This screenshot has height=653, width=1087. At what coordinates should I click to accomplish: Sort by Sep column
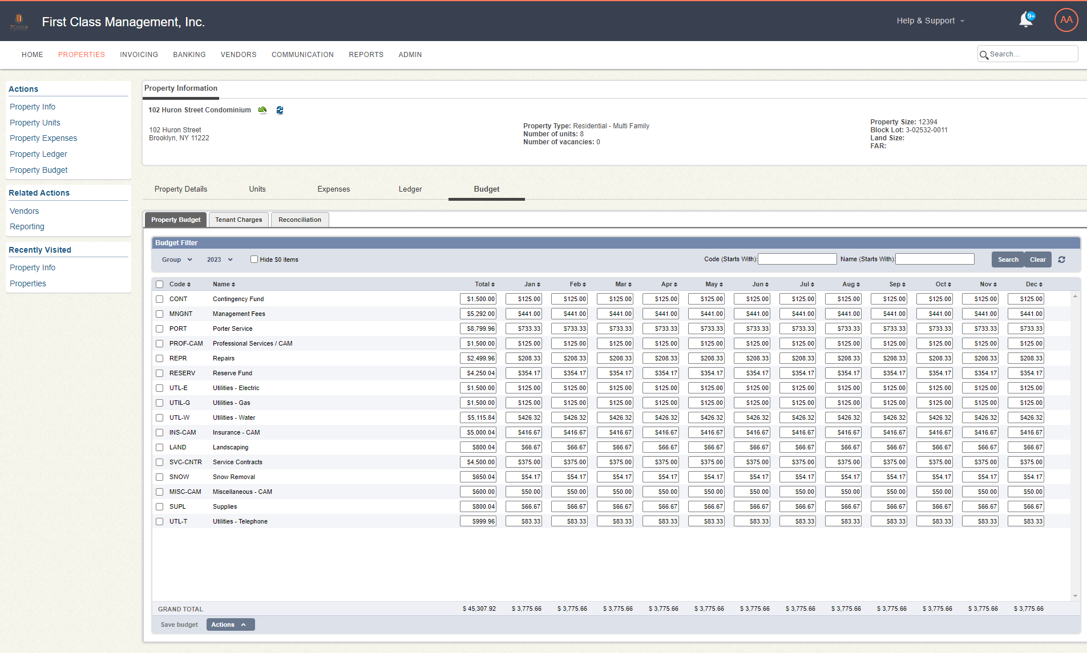(897, 284)
